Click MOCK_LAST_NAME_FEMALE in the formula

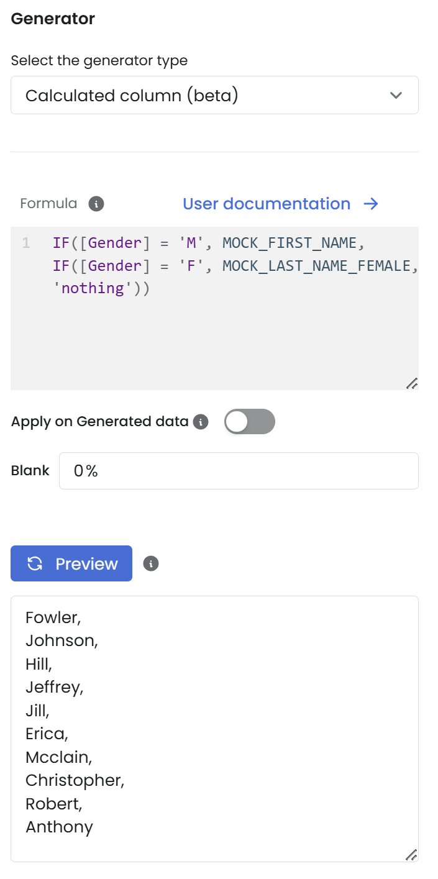tap(317, 266)
